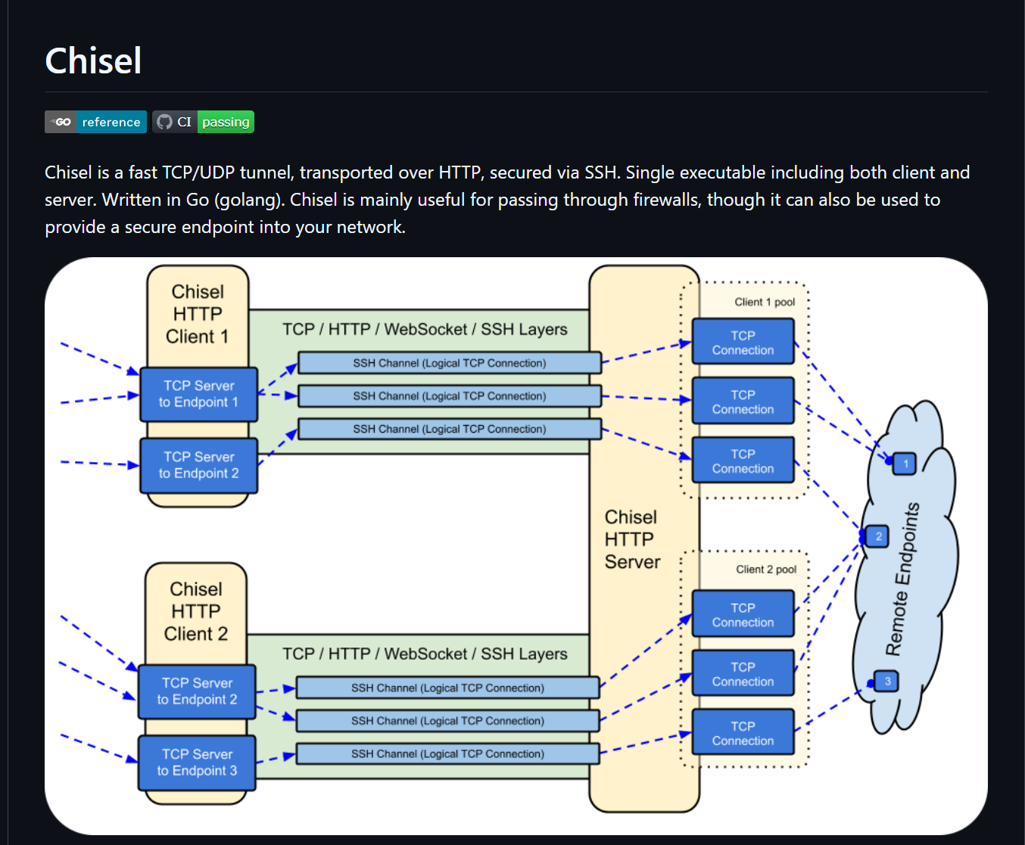Click the Client 1 pool label
The image size is (1025, 845).
click(x=765, y=302)
